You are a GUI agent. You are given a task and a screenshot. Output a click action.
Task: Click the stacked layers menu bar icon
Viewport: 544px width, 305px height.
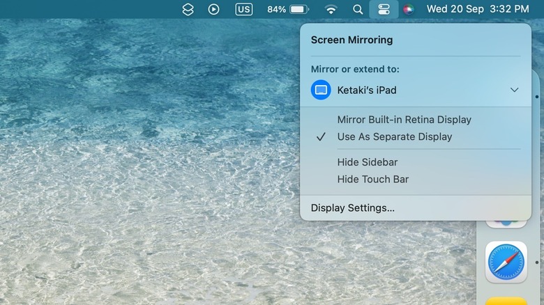(188, 9)
